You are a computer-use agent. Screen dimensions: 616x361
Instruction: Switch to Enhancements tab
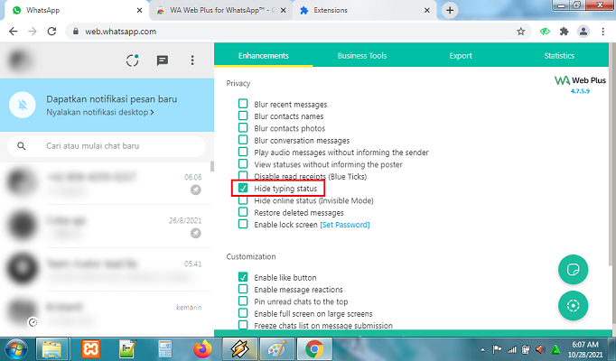(x=263, y=56)
